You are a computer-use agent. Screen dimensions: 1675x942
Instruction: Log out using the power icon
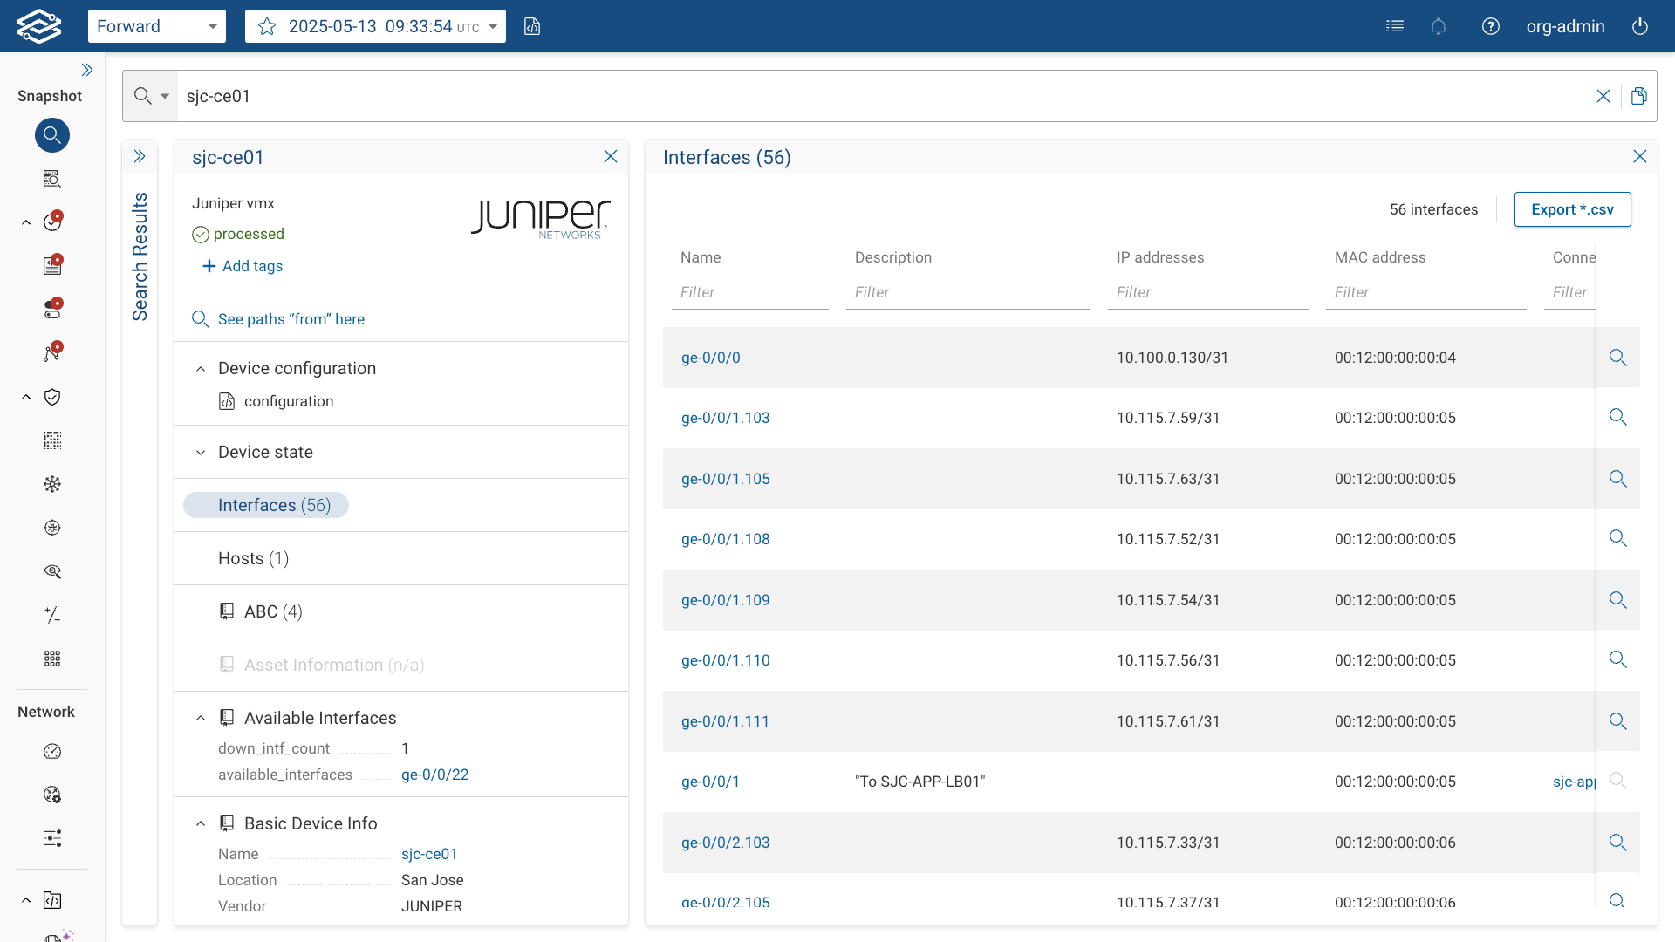[x=1640, y=26]
